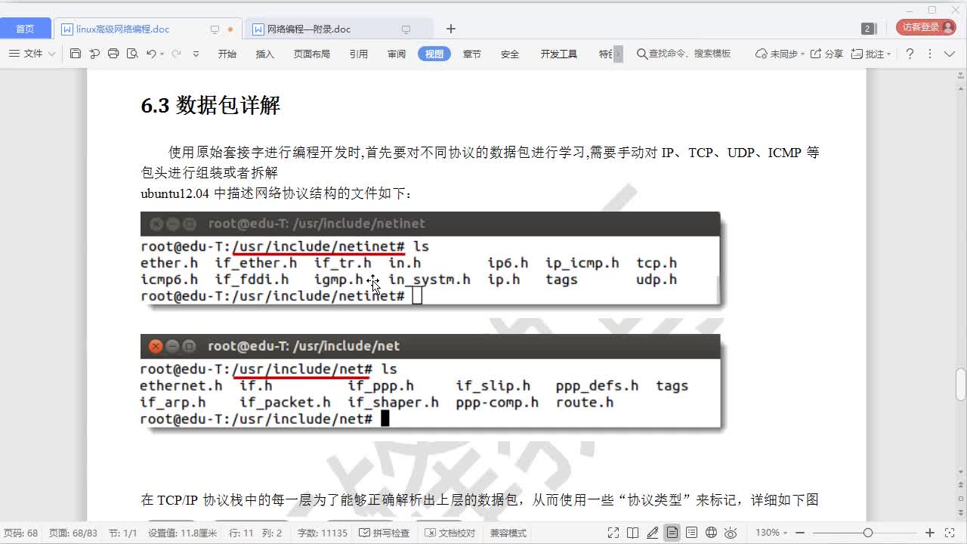
Task: Switch to web layout globe icon
Action: click(711, 533)
